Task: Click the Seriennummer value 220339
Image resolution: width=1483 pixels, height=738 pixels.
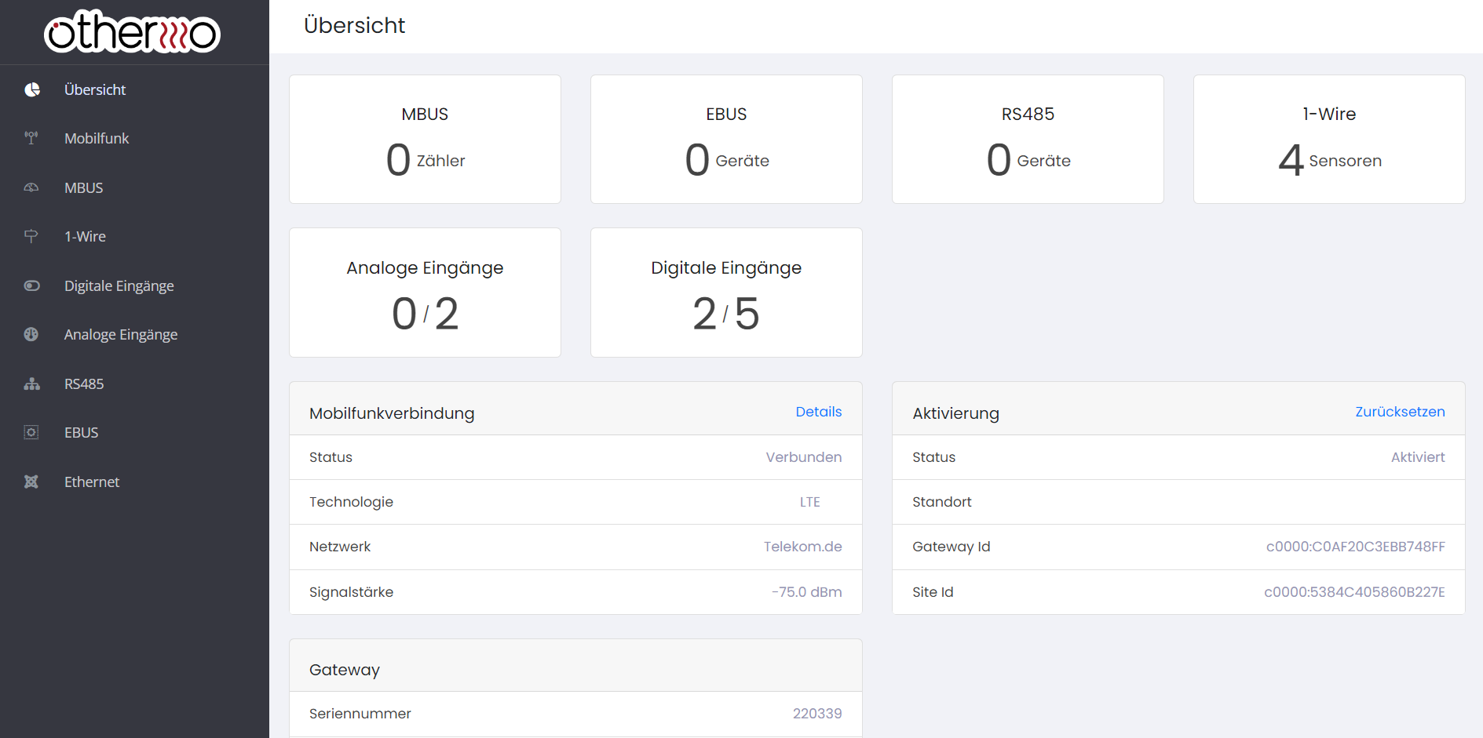Action: coord(817,714)
